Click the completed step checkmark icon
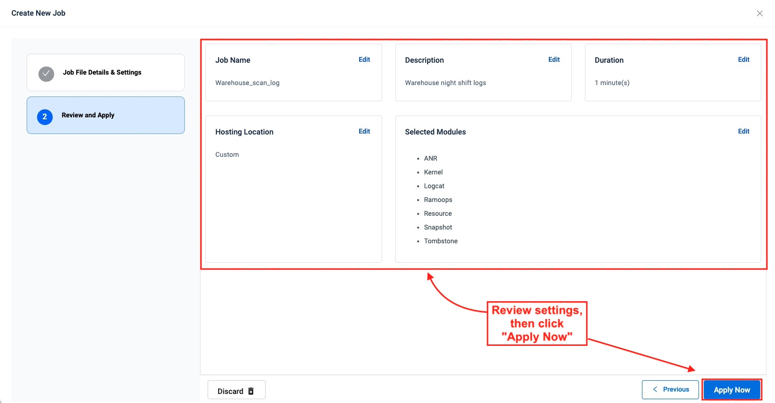775x403 pixels. pyautogui.click(x=46, y=74)
